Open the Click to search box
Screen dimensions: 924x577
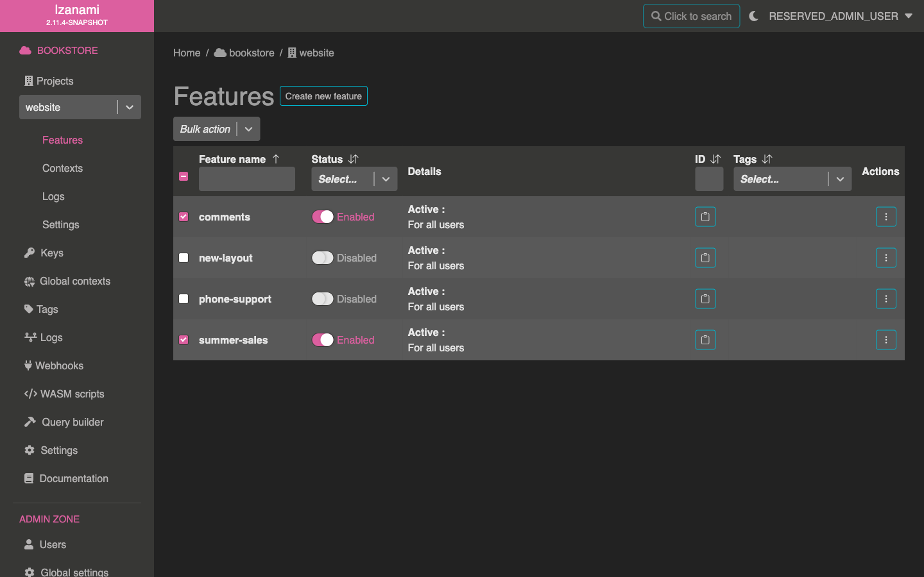click(691, 16)
